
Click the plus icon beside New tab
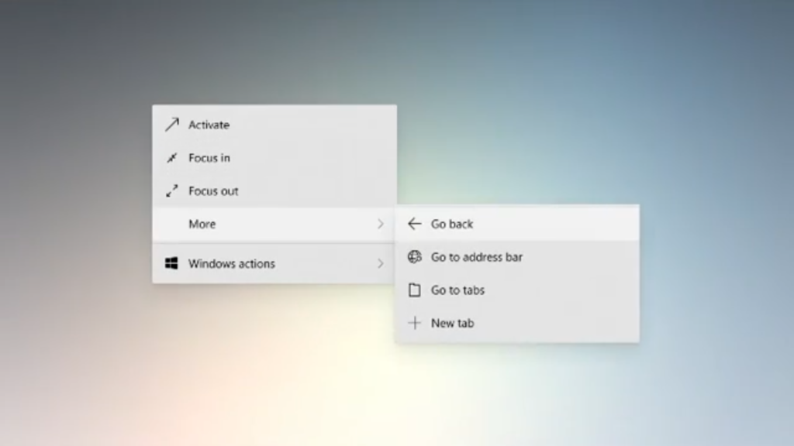pos(415,323)
